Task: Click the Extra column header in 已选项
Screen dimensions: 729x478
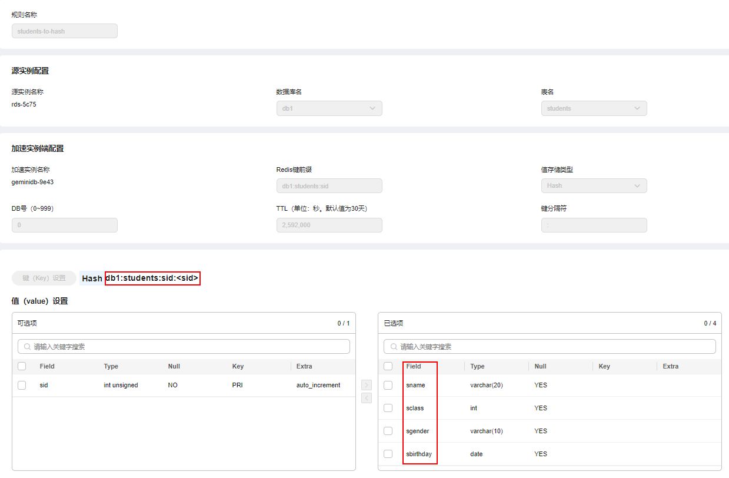Action: coord(671,366)
